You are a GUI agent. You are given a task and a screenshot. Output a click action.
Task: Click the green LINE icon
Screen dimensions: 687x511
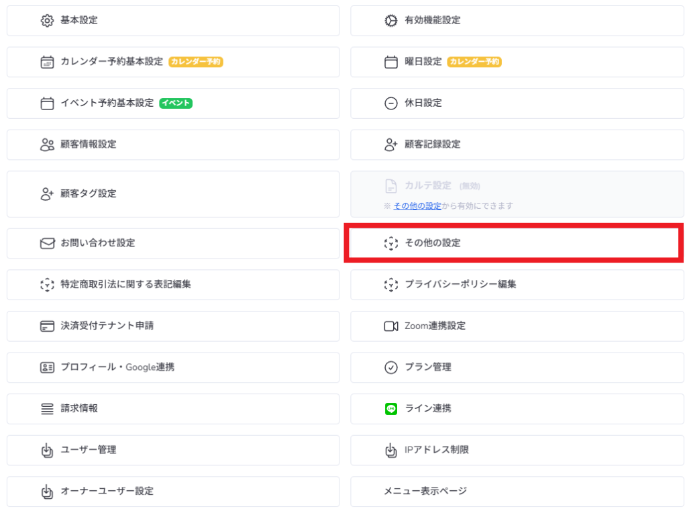coord(391,409)
